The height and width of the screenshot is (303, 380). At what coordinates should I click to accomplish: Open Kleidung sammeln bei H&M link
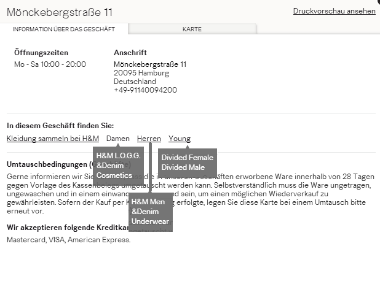[53, 139]
